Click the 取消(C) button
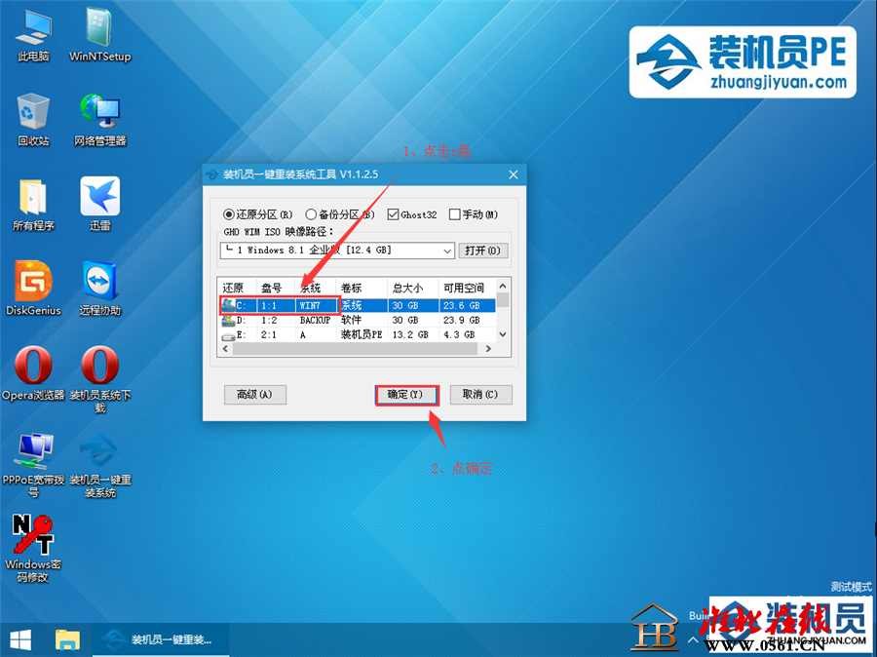877x657 pixels. point(481,395)
